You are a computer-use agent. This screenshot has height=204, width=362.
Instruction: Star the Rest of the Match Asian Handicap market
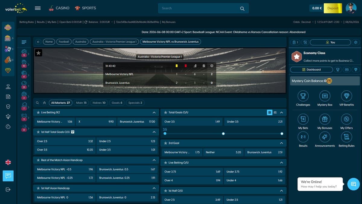38,160
